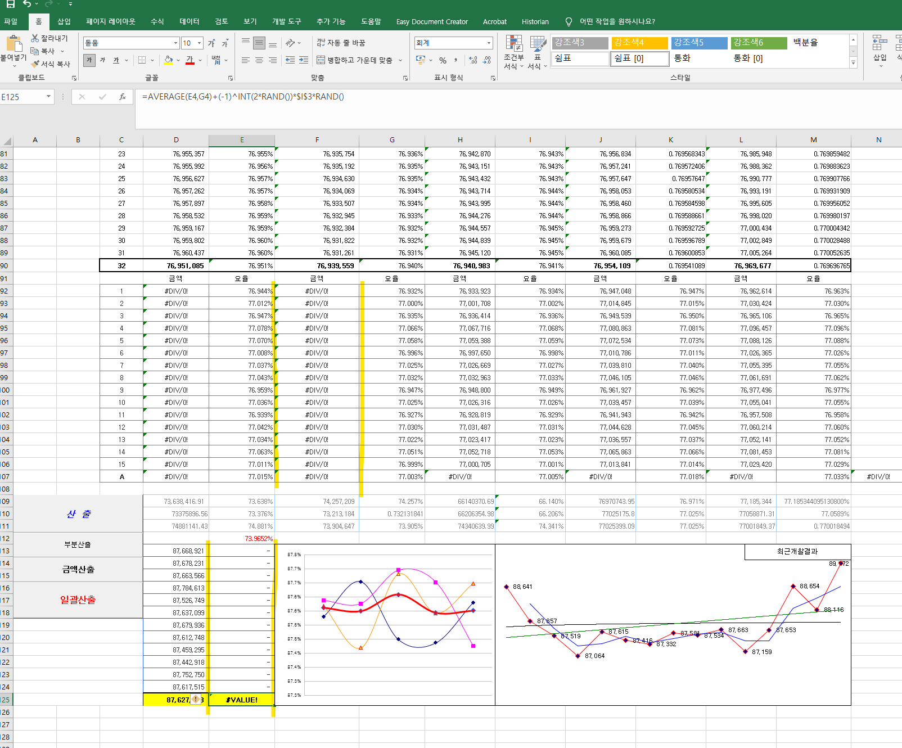Click decrease indent icon
Screen dimensions: 902x748
[290, 60]
